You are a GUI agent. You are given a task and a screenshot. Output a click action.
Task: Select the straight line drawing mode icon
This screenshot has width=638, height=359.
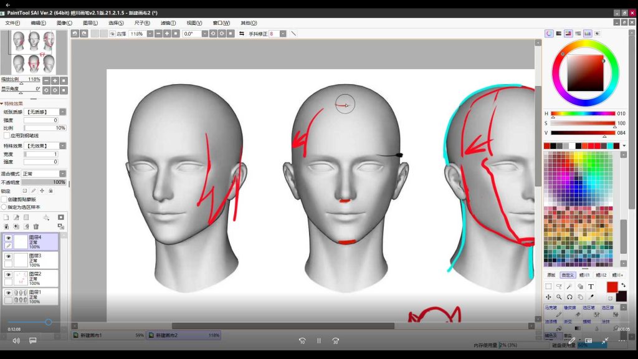(x=293, y=34)
